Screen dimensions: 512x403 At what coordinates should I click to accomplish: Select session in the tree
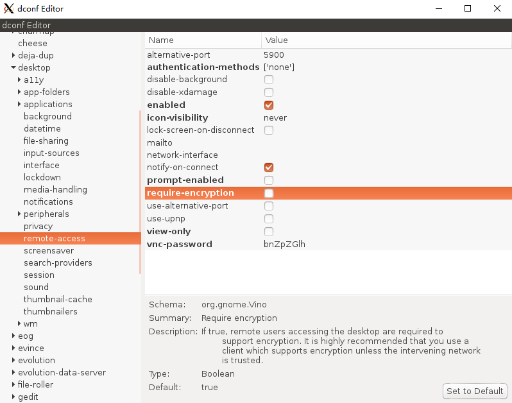point(39,275)
